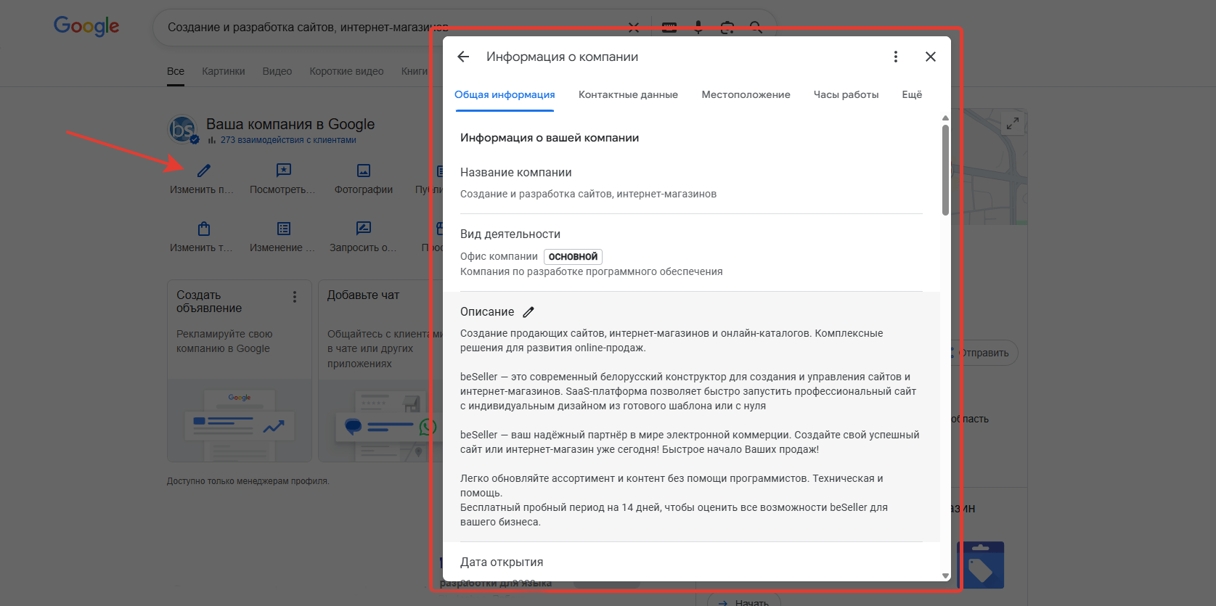Close the company information dialog
The height and width of the screenshot is (606, 1216).
930,57
